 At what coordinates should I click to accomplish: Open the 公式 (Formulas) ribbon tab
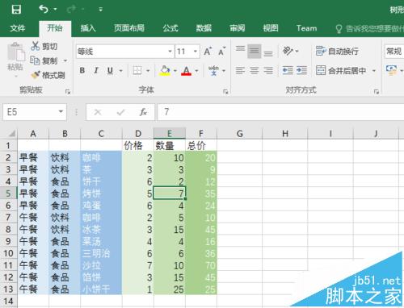(x=170, y=28)
